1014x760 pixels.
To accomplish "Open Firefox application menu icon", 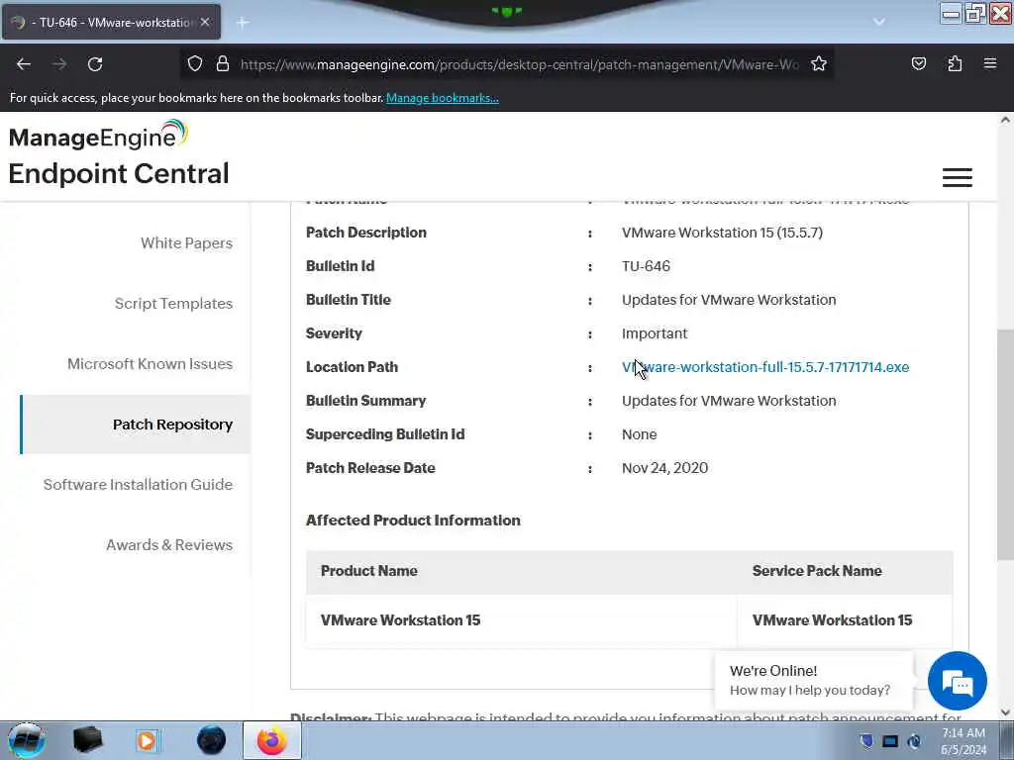I will tap(990, 63).
